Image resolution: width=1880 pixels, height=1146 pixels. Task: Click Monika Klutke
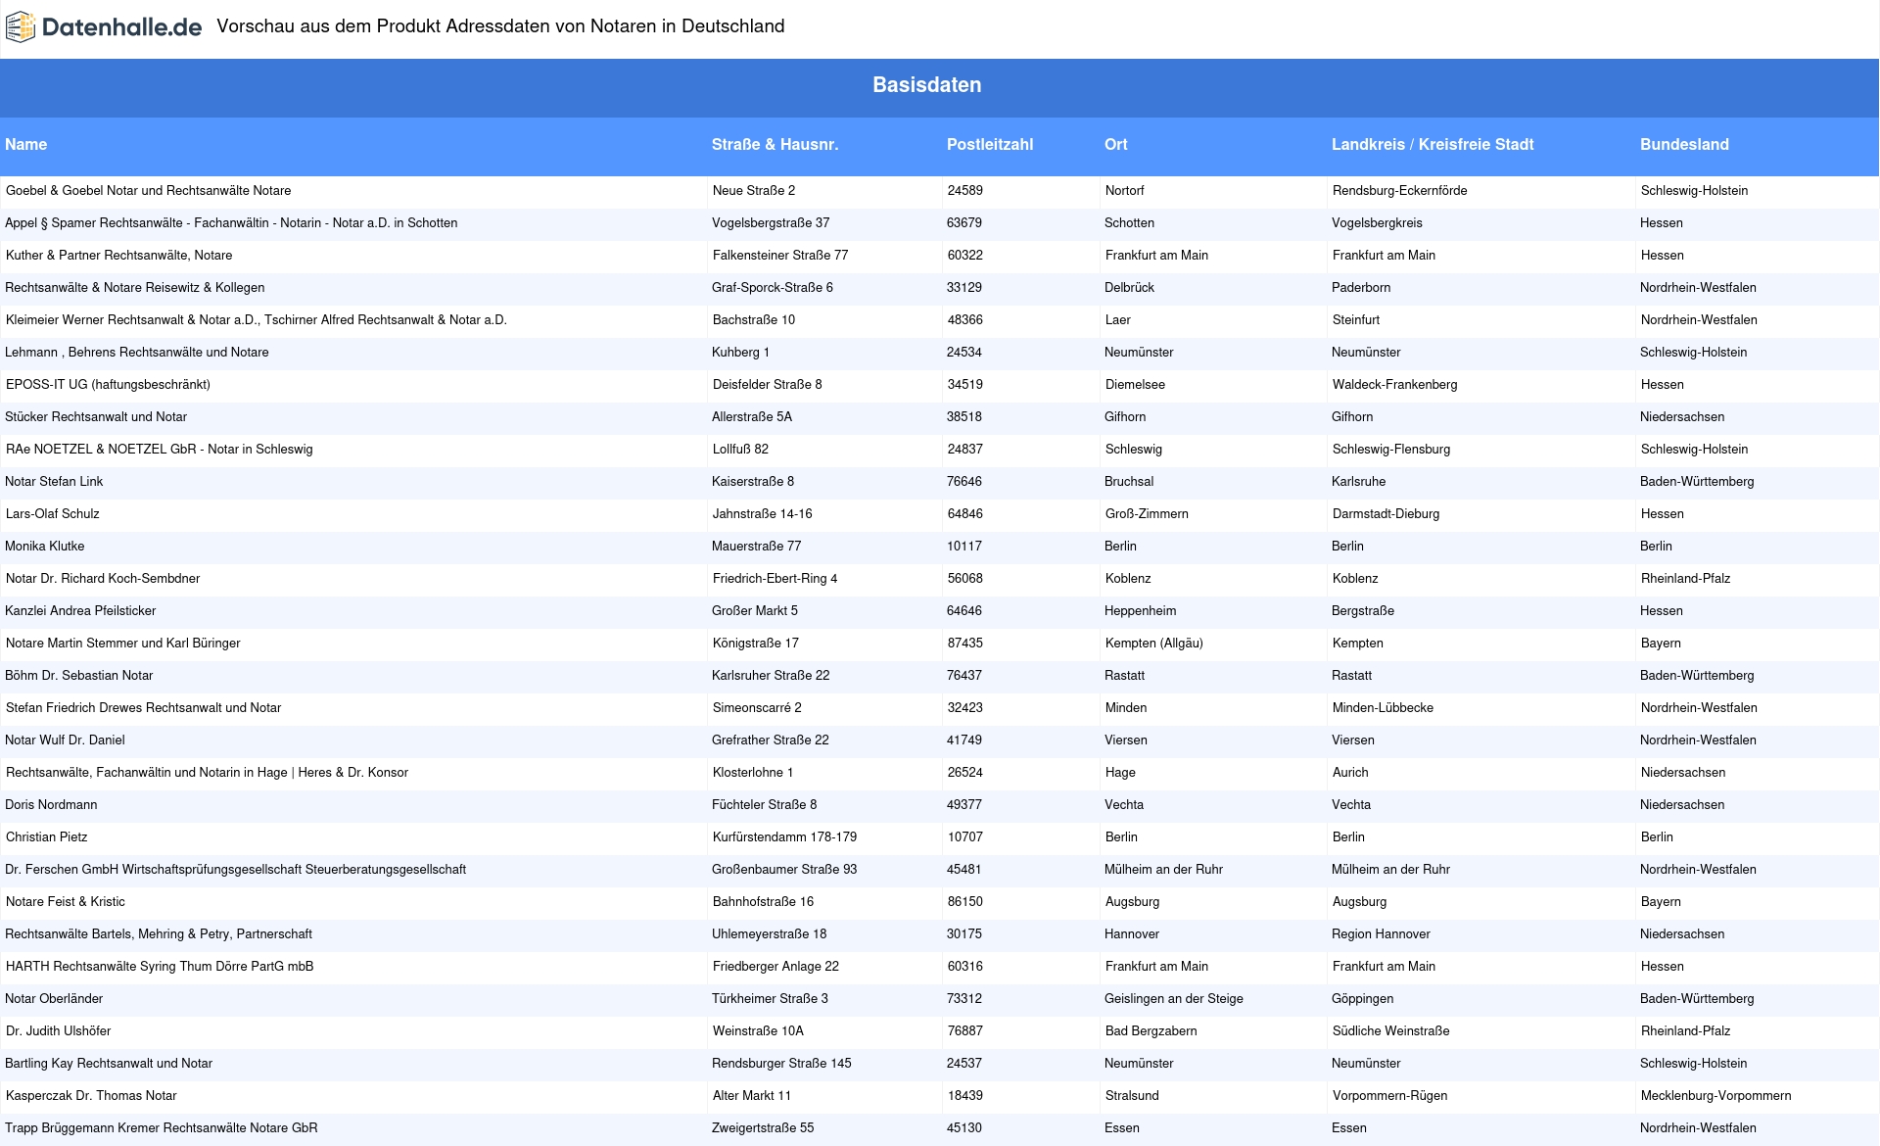tap(45, 547)
